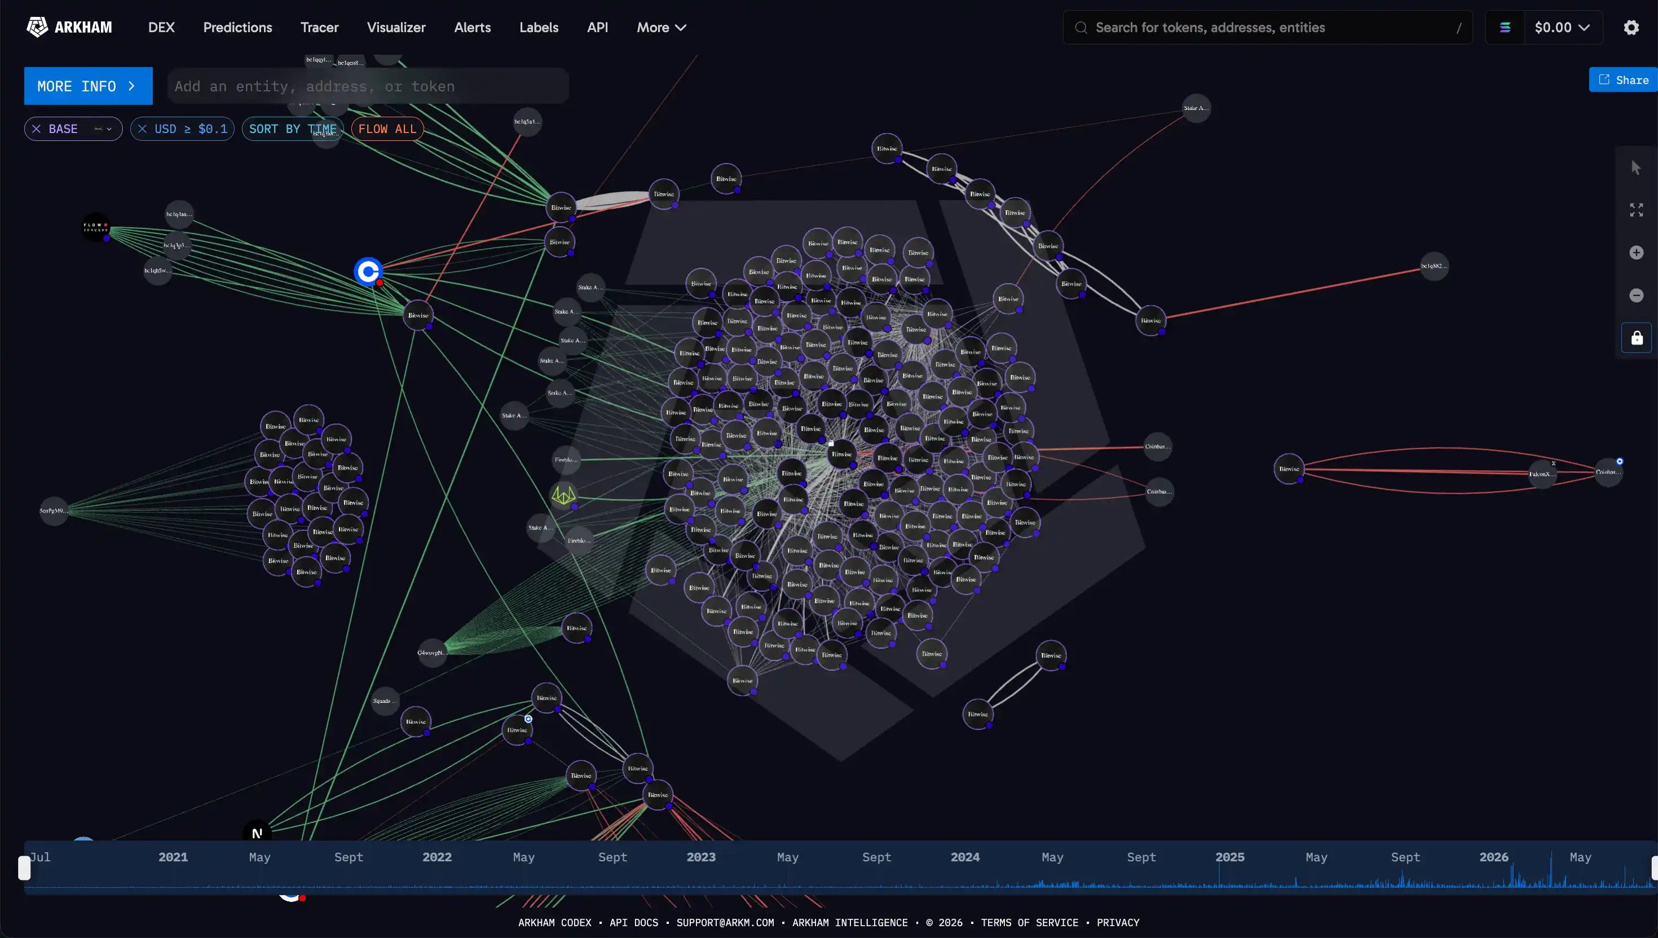This screenshot has height=938, width=1658.
Task: Click the FalconX node
Action: tap(1542, 474)
